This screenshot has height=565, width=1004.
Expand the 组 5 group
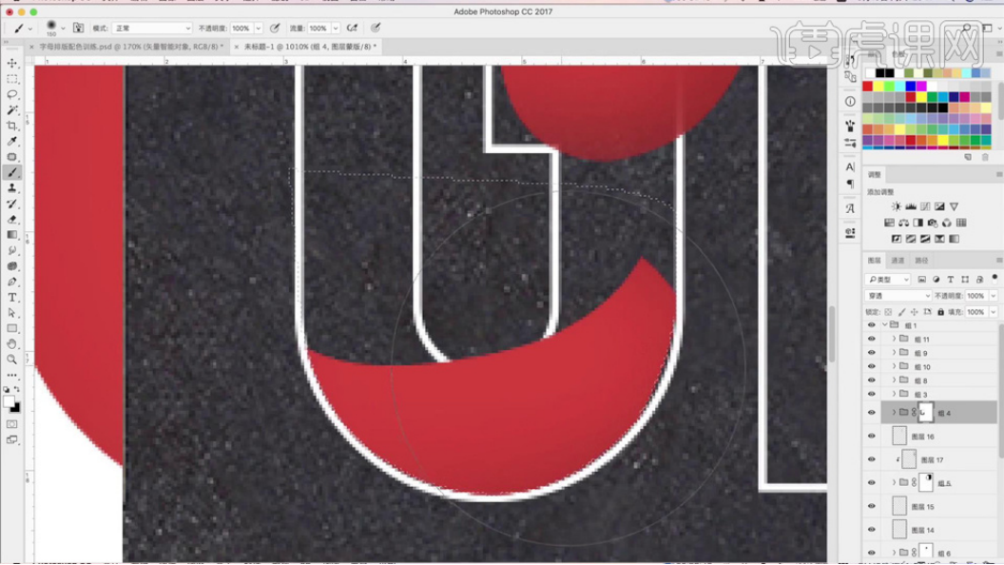894,482
